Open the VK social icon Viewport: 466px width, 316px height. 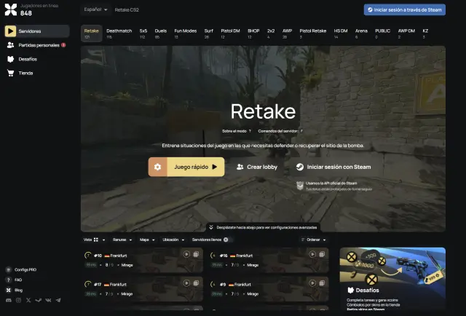point(48,300)
